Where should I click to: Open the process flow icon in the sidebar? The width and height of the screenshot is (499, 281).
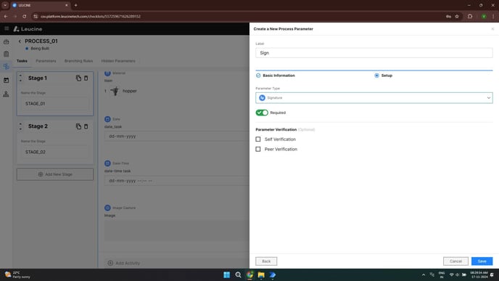point(6,66)
